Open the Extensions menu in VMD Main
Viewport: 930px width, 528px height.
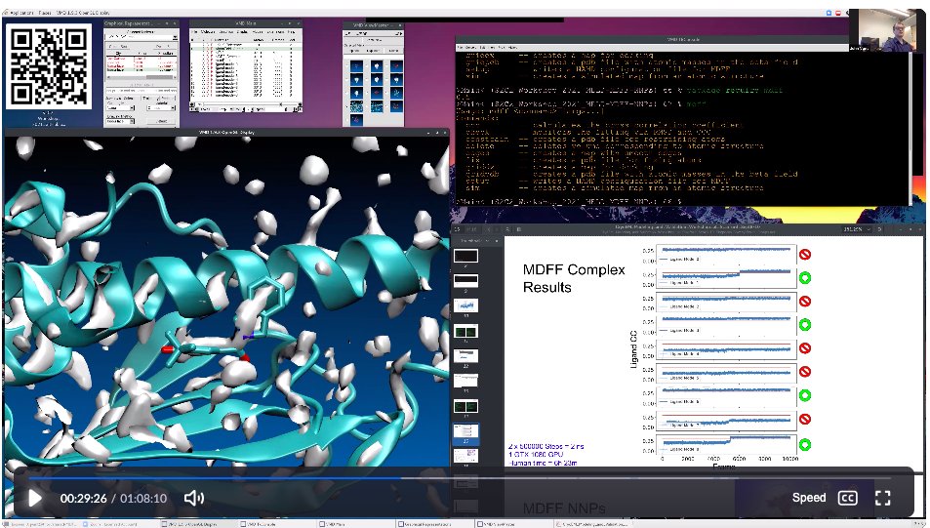[276, 32]
